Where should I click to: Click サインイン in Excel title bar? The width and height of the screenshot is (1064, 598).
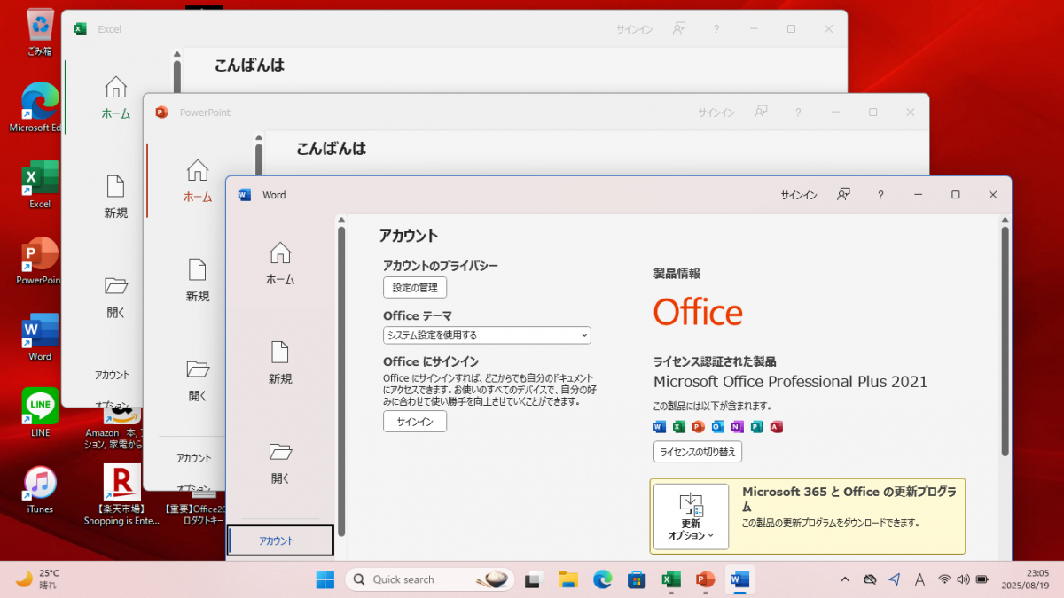click(635, 29)
